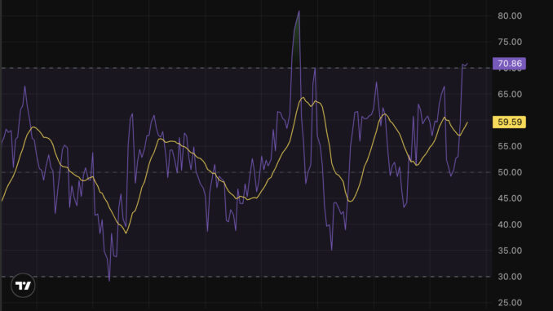Click the 55.00 price scale label
The width and height of the screenshot is (553, 311).
(510, 146)
